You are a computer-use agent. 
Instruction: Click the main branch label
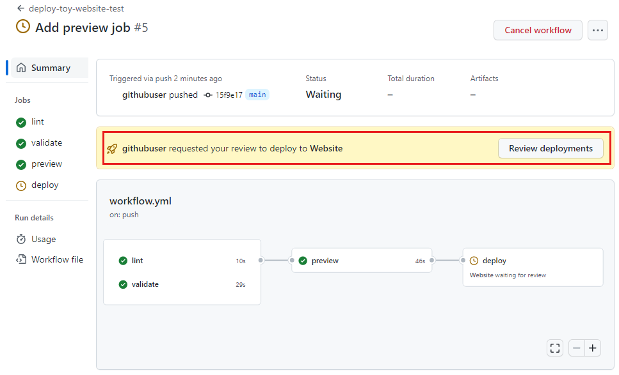pyautogui.click(x=257, y=95)
